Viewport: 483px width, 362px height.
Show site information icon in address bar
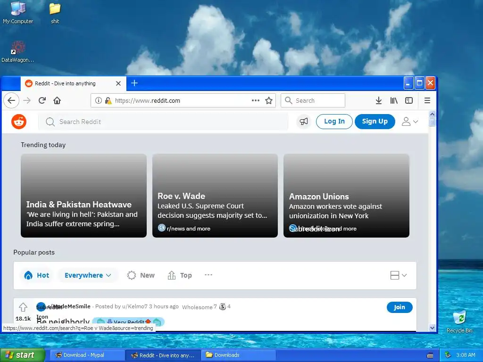point(98,100)
